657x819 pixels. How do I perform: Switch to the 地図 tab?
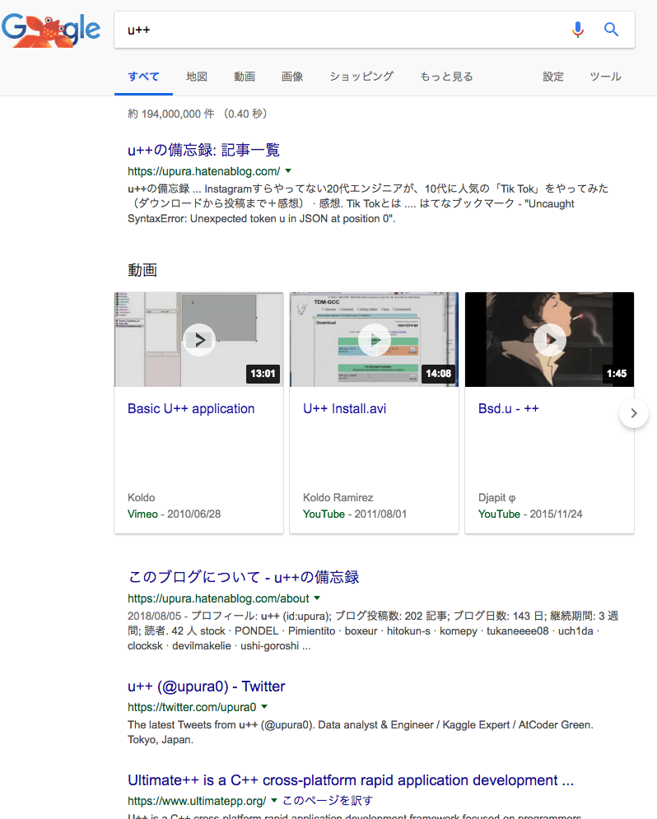(197, 77)
